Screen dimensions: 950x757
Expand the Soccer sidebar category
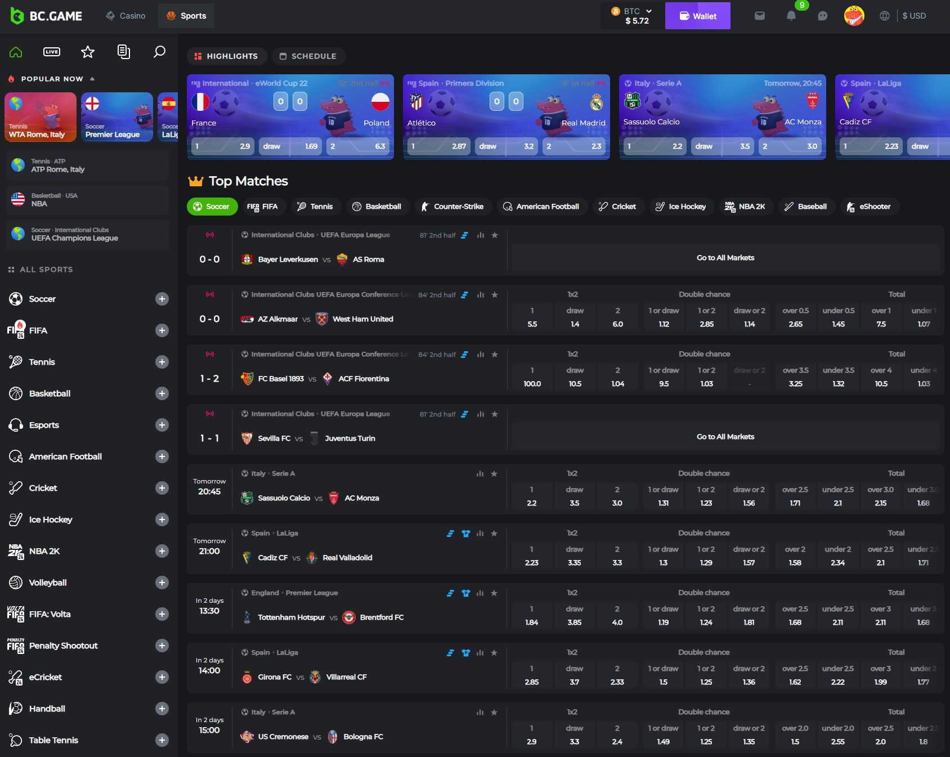162,299
